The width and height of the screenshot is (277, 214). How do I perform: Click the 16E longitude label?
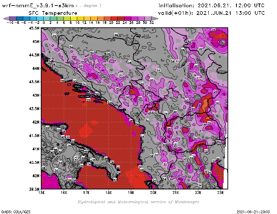click(64, 193)
